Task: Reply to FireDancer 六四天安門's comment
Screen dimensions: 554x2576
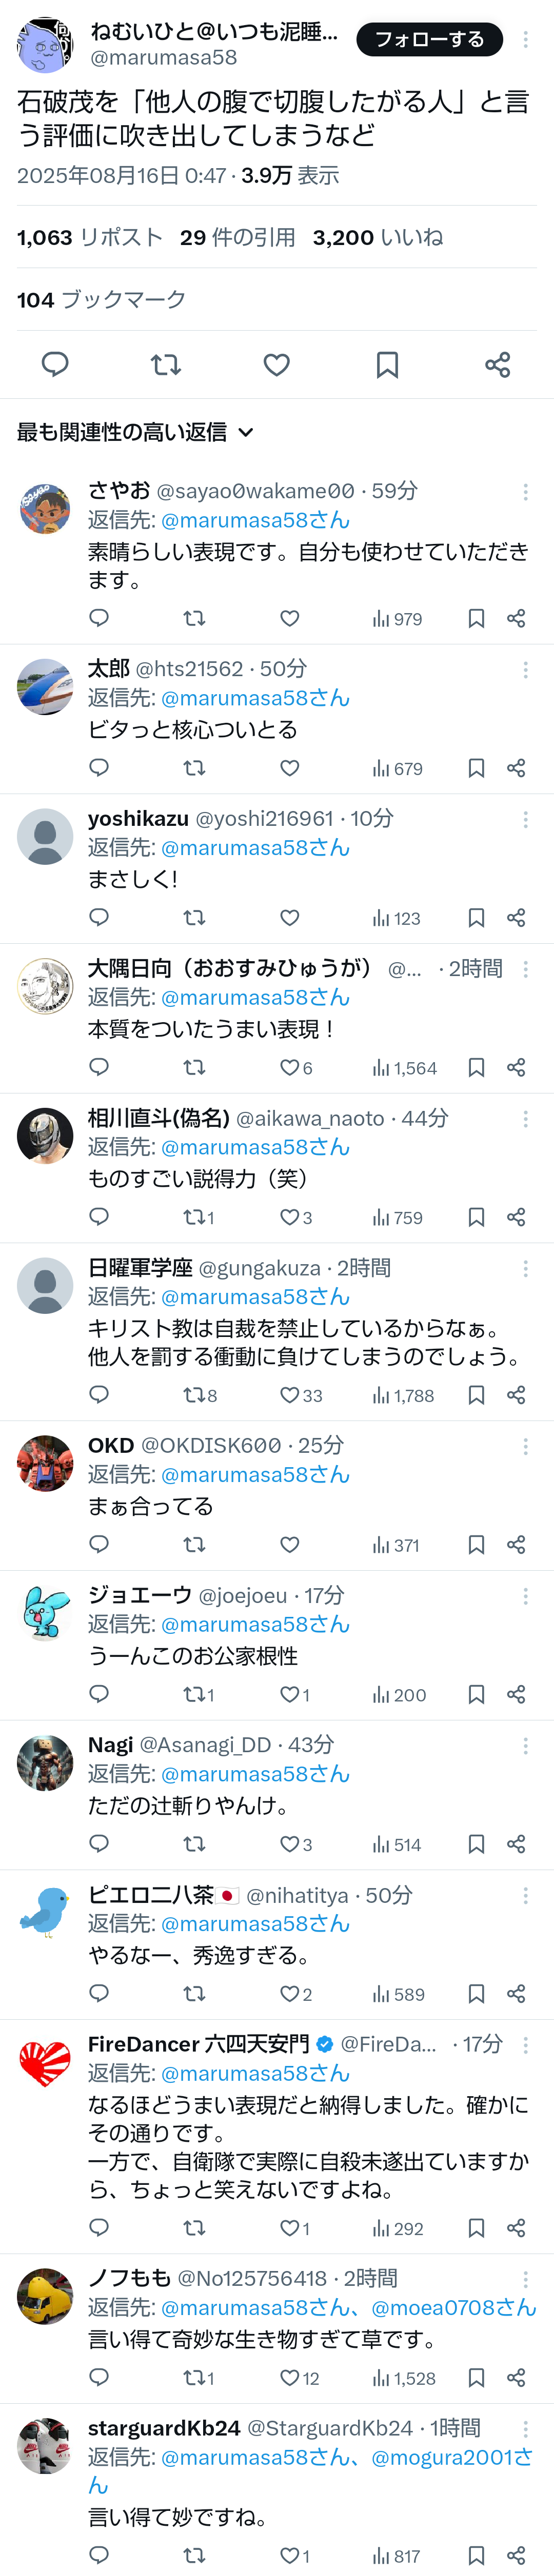Action: [x=99, y=2228]
